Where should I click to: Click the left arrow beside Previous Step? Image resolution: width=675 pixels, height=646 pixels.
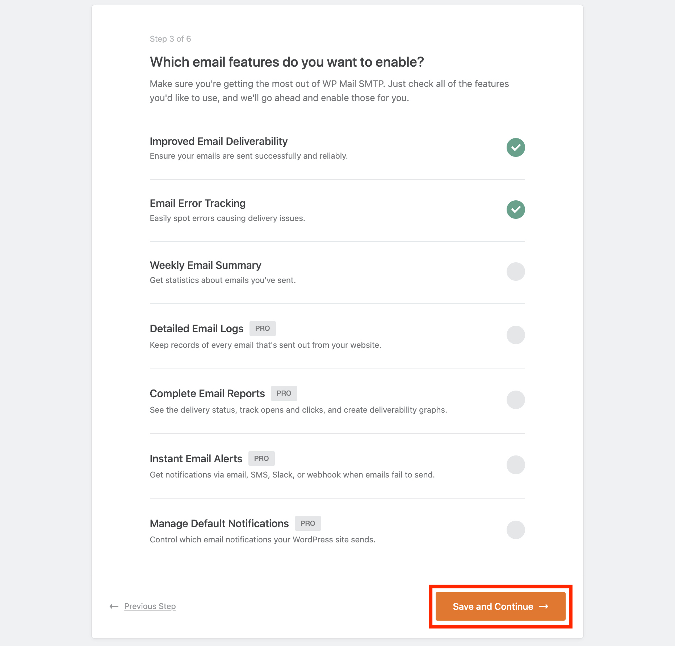(114, 606)
